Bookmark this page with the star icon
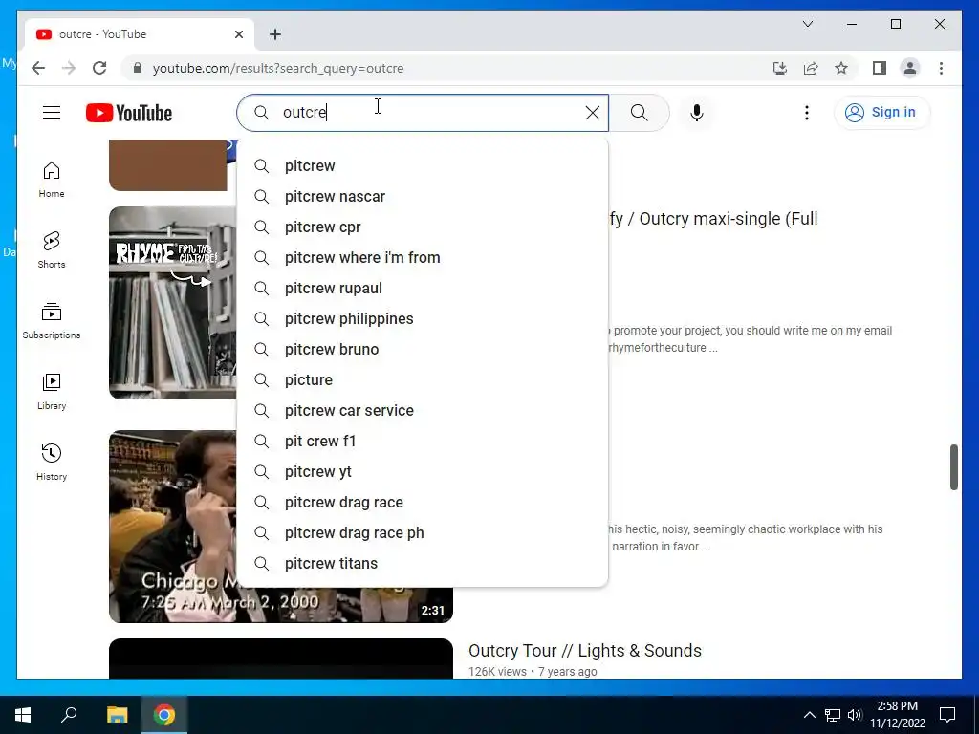 (x=841, y=68)
